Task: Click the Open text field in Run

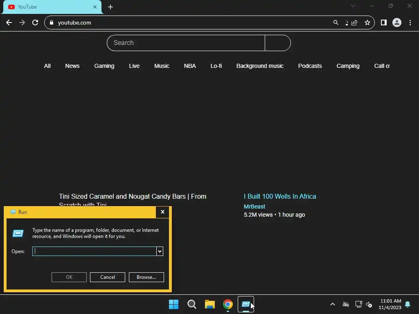Action: pyautogui.click(x=95, y=251)
